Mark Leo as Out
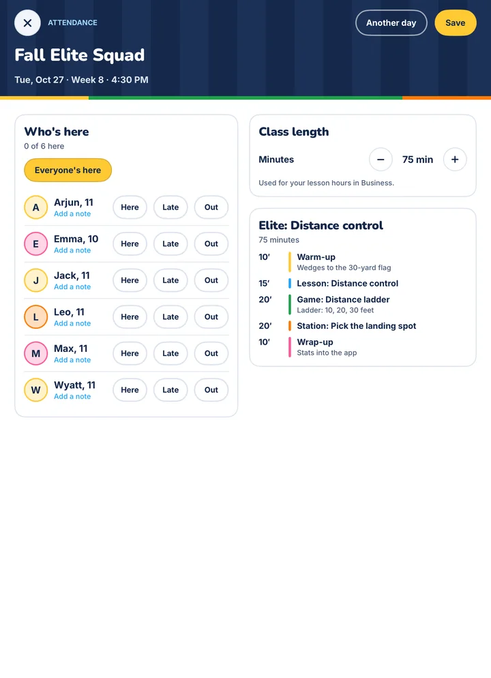Screen dimensions: 491x678 pos(211,317)
